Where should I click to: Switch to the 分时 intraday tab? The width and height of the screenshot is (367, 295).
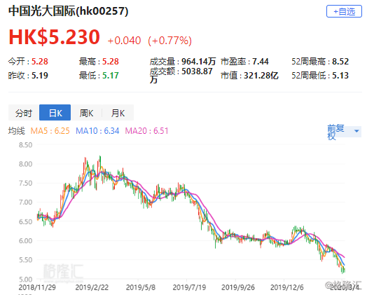(x=24, y=113)
